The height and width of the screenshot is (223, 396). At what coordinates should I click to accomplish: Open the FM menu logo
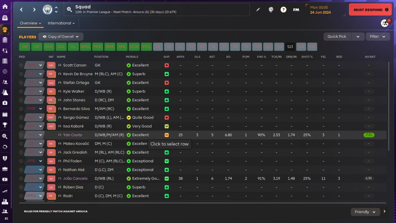click(x=296, y=10)
